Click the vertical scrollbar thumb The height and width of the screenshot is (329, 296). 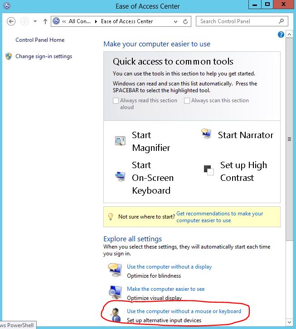tap(289, 139)
